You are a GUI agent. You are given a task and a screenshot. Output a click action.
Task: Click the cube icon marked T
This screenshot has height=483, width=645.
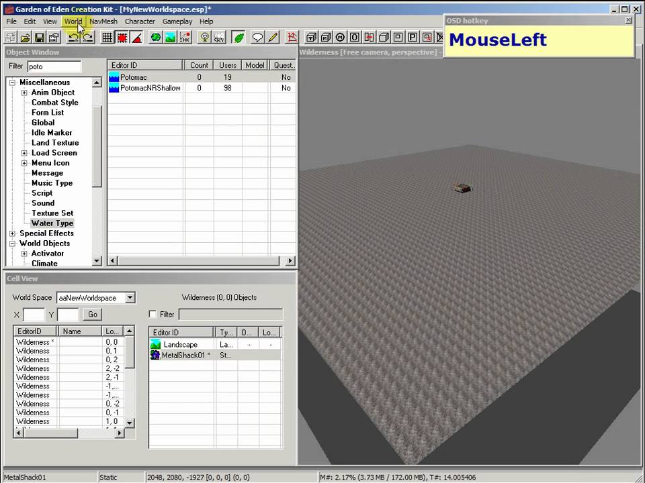click(311, 38)
